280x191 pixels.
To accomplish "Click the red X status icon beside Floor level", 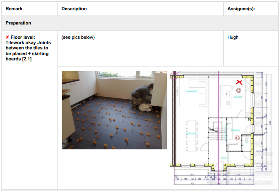I will (x=7, y=37).
